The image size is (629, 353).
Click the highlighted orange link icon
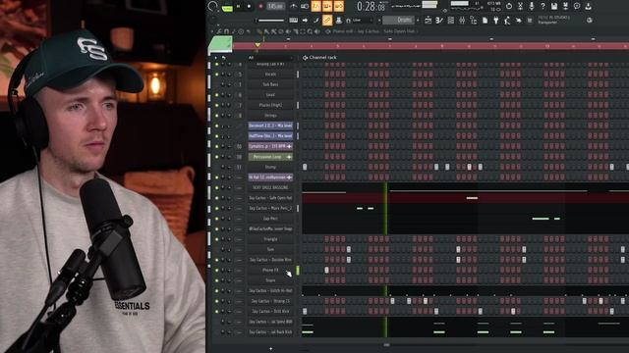point(327,20)
